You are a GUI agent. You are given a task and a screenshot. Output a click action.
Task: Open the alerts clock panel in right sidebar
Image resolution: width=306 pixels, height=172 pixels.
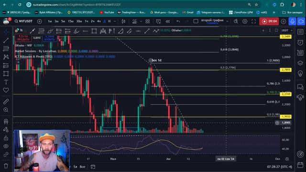(x=300, y=43)
